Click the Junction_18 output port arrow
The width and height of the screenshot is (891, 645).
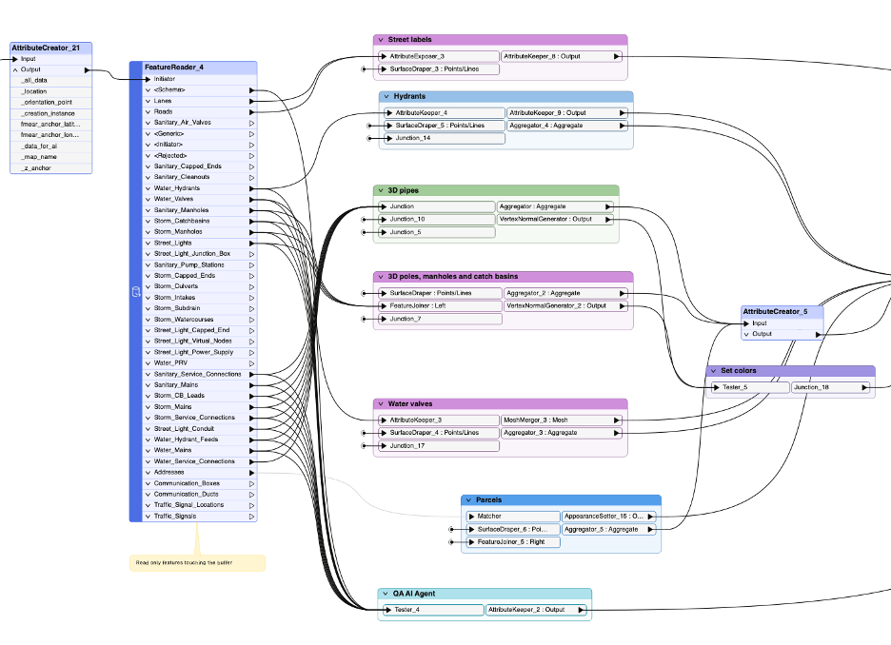pyautogui.click(x=864, y=387)
